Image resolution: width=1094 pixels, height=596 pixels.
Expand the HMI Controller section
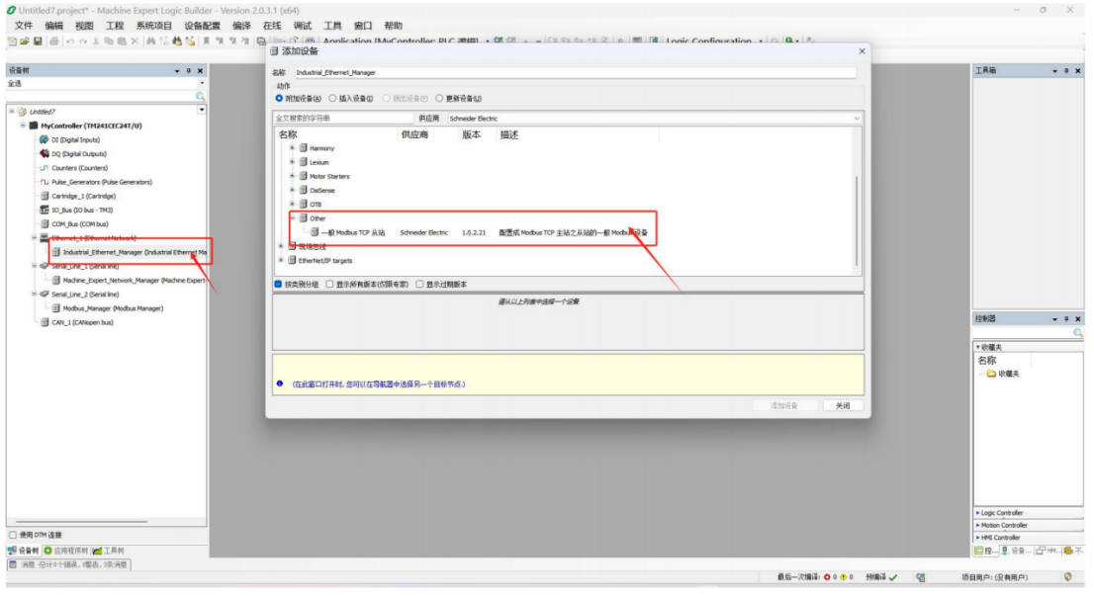pos(1029,538)
